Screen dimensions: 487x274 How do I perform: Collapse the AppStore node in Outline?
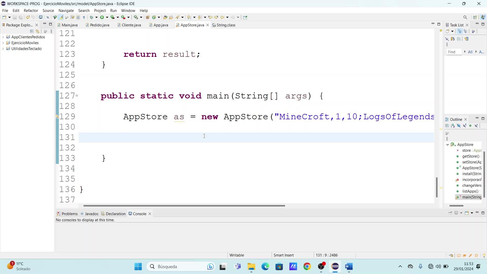click(x=448, y=145)
